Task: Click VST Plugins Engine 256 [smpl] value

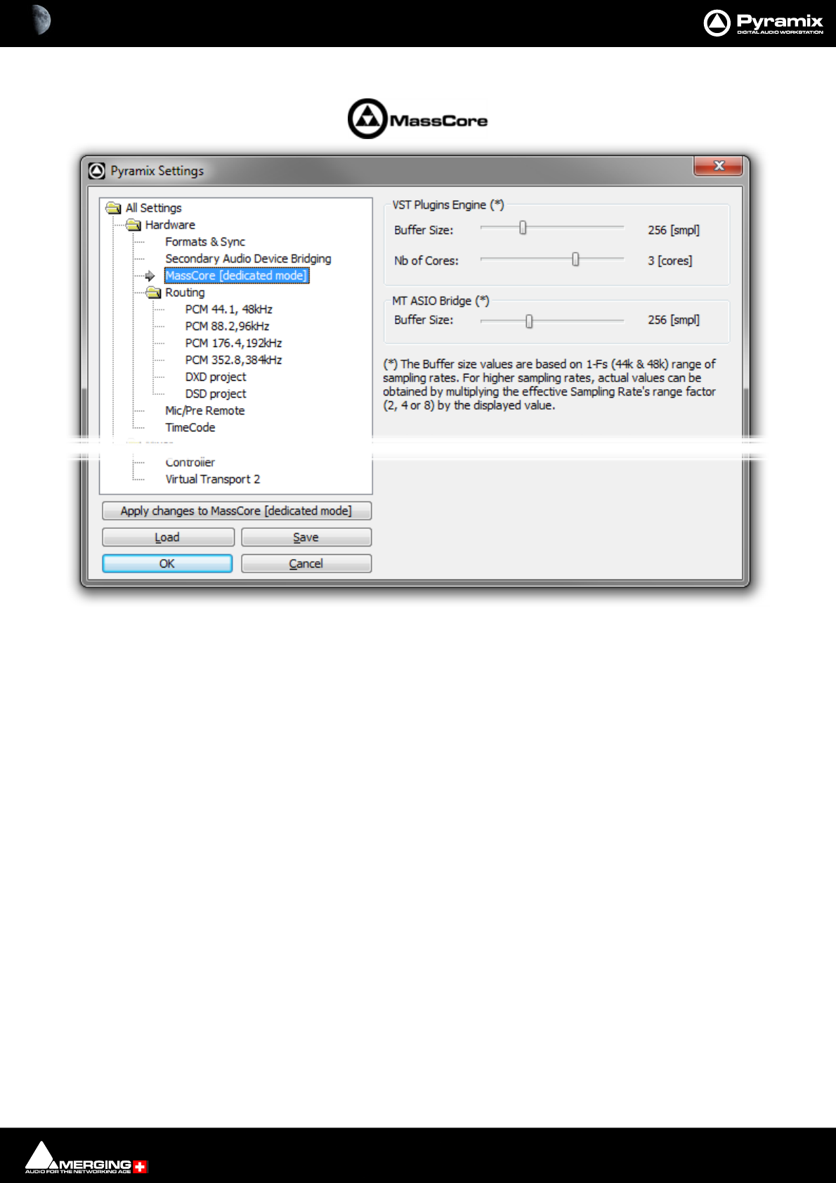Action: (x=673, y=230)
